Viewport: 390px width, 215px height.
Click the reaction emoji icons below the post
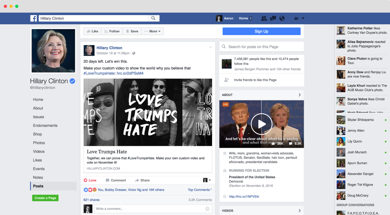pyautogui.click(x=90, y=190)
